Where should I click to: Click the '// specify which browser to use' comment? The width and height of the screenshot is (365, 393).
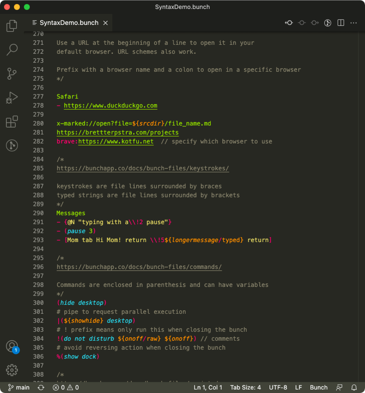[216, 141]
